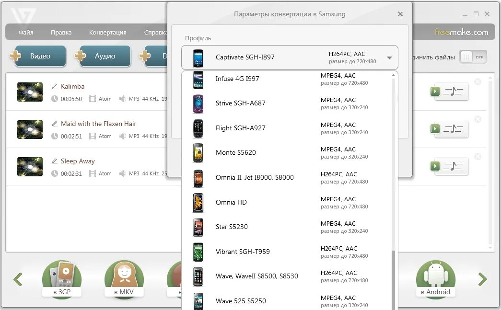Viewport: 501px width, 310px height.
Task: Click the profile list scrollbar thumb
Action: coord(393,280)
